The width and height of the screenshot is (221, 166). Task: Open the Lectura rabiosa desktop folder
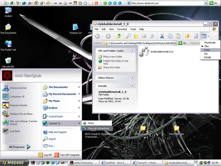[143, 128]
